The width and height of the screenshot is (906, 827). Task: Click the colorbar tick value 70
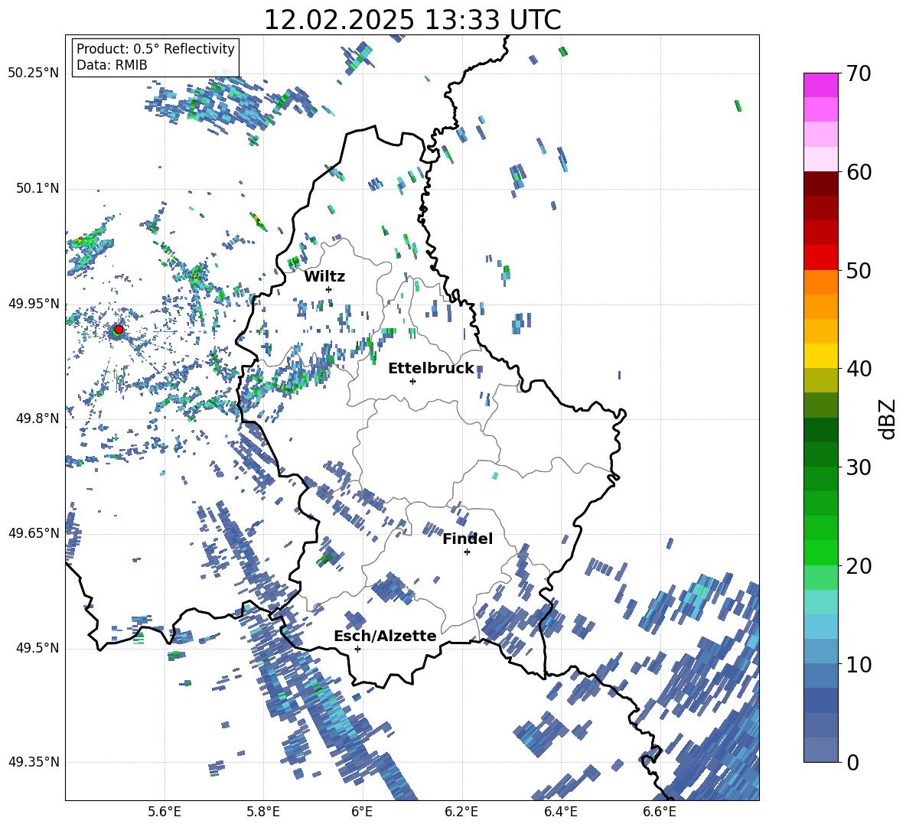click(x=859, y=73)
